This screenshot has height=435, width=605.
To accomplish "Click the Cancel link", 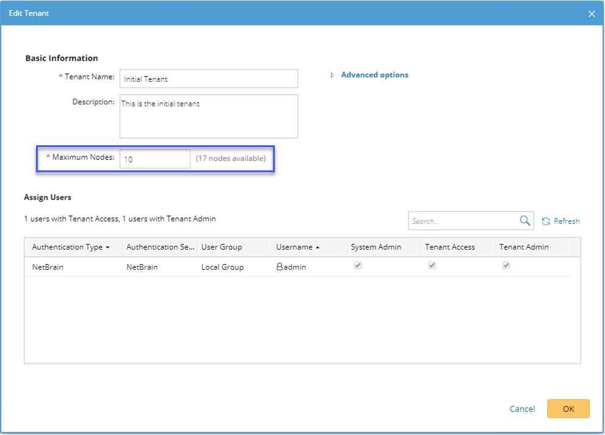I will (522, 409).
